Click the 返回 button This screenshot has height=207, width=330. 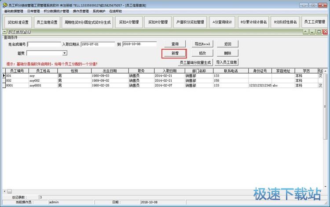(228, 44)
